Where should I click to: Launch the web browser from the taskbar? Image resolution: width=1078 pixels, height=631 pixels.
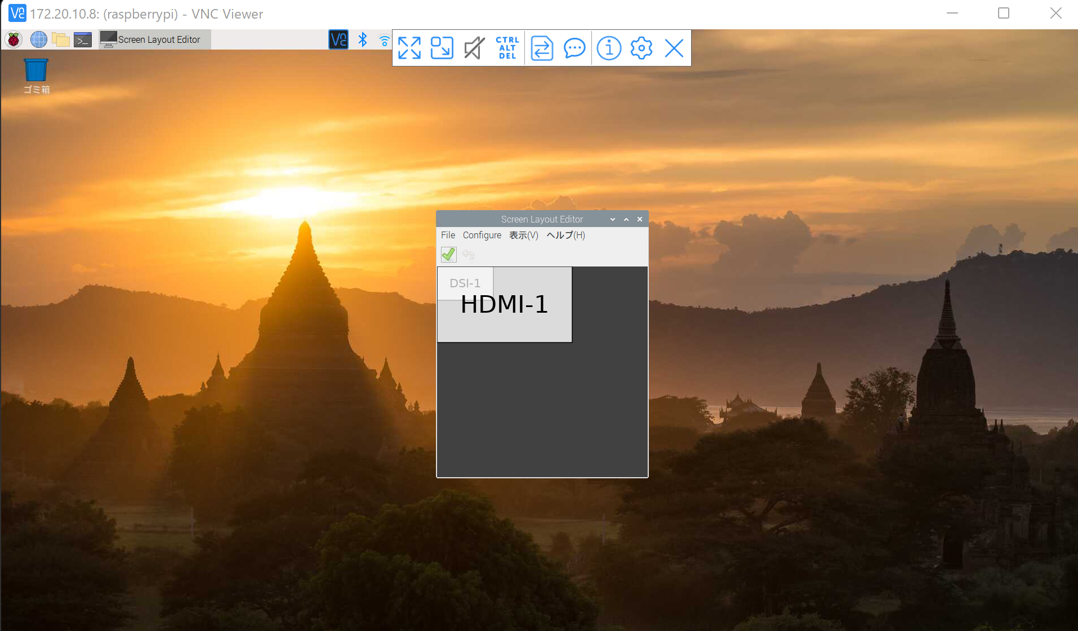38,39
